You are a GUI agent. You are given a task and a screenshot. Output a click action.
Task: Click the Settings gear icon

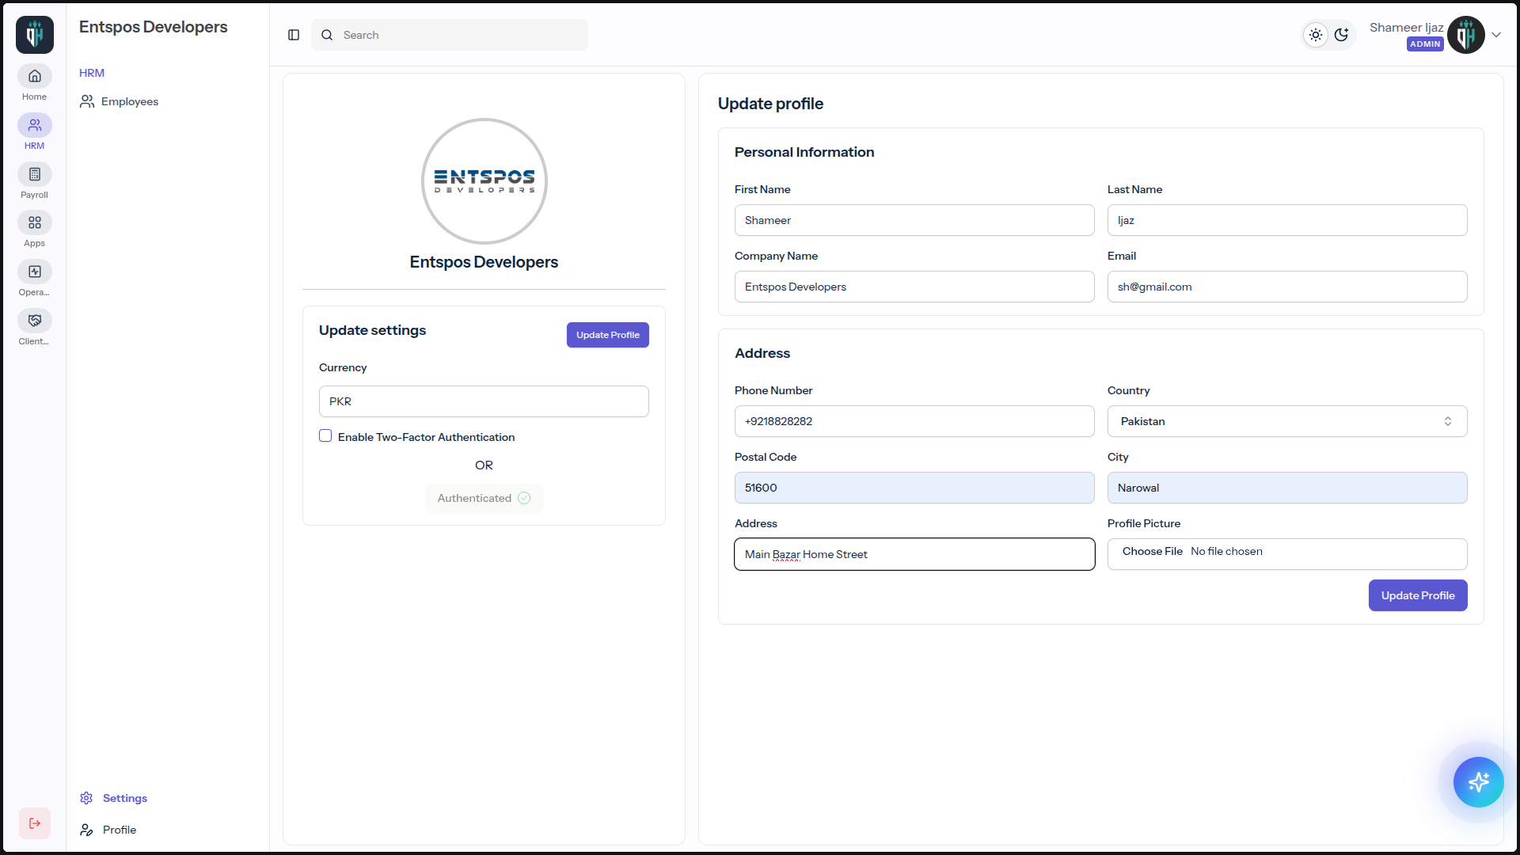(86, 798)
